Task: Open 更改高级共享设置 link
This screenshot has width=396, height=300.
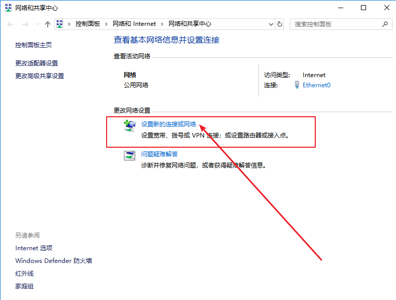Action: [40, 76]
